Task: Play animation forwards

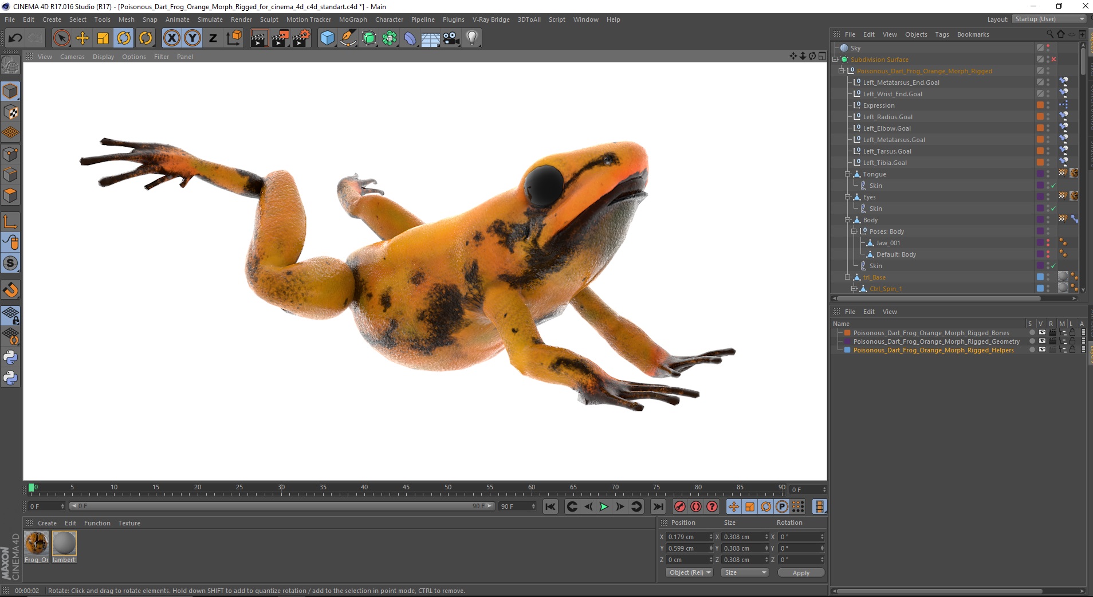Action: pyautogui.click(x=604, y=506)
